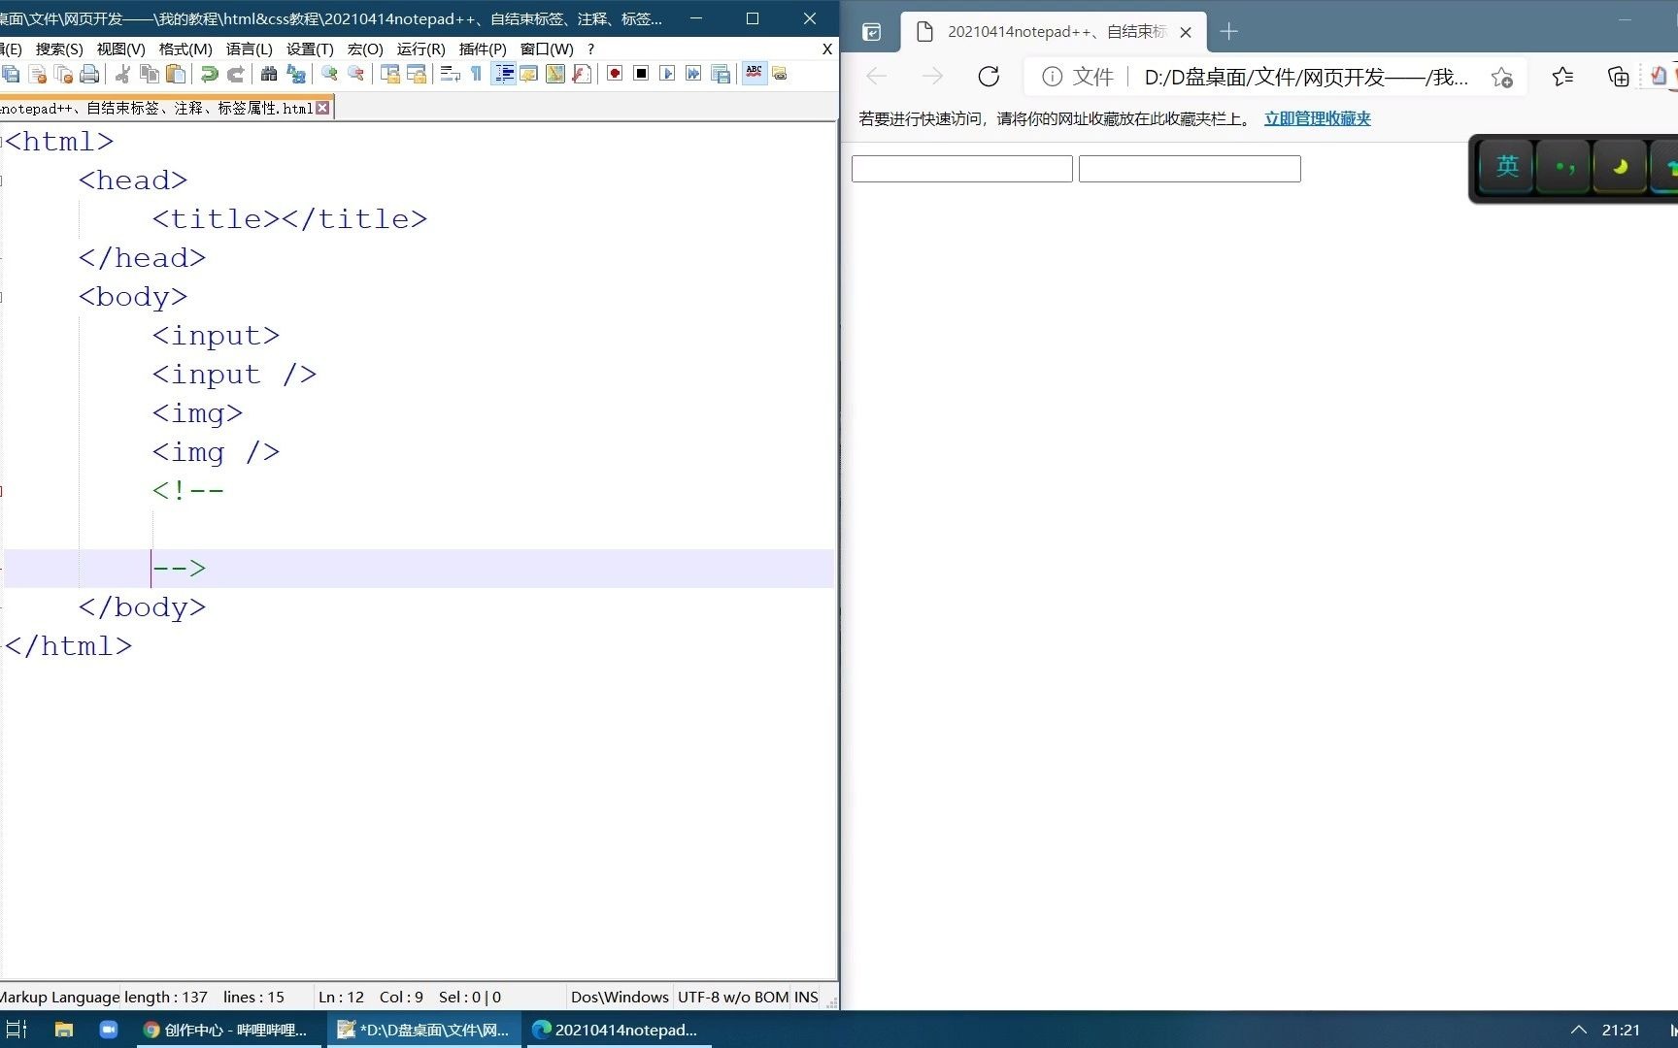Click the Edge address bar URL
The height and width of the screenshot is (1048, 1678).
pos(1305,77)
